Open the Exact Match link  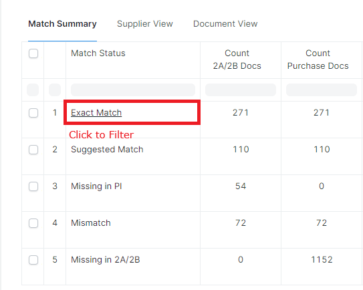coord(96,113)
